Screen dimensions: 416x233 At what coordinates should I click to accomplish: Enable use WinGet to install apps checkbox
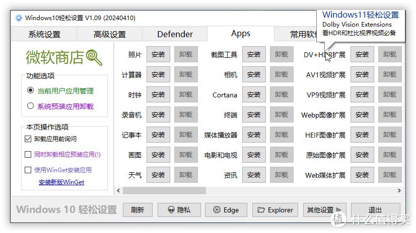pos(28,170)
